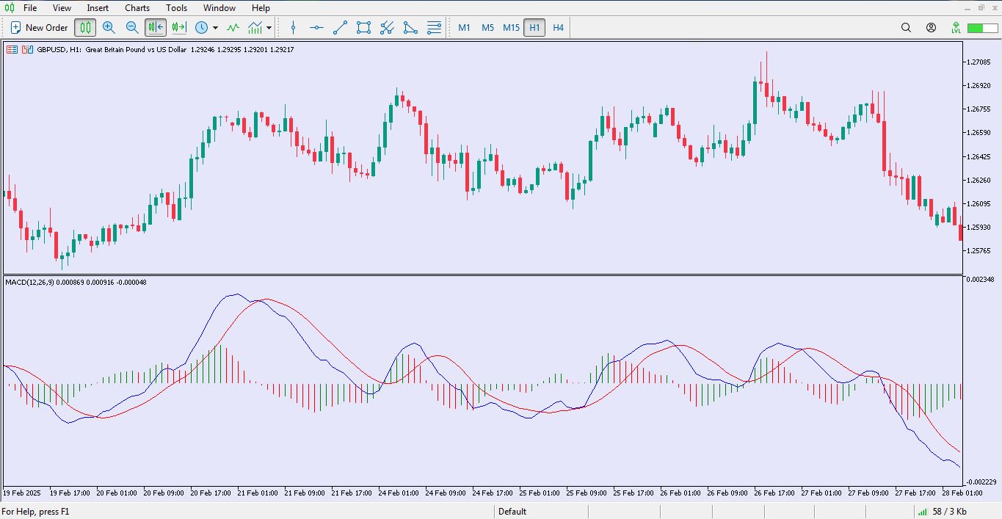Open the View menu
1002x519 pixels.
click(62, 8)
